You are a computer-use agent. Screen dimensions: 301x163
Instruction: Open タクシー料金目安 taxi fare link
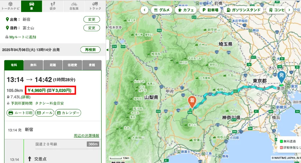[49, 103]
